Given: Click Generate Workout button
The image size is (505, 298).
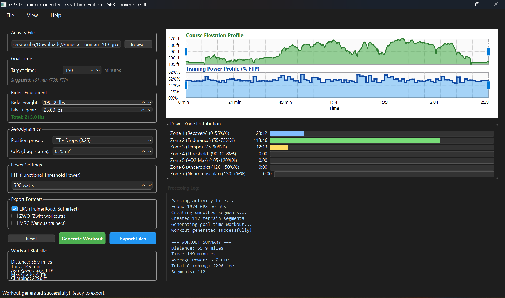Looking at the screenshot, I should point(82,239).
